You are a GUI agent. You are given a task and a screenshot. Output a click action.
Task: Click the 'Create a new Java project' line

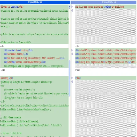click(x=20, y=90)
